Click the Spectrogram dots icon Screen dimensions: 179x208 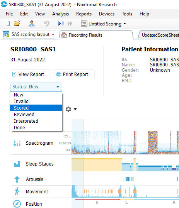[17, 143]
